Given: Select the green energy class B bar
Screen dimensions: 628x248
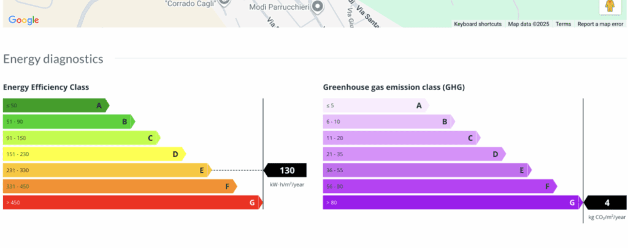Looking at the screenshot, I should click(67, 122).
